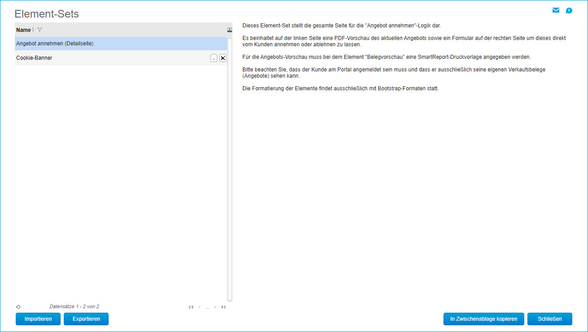588x332 pixels.
Task: Copy description with In Zwischenablage kopieren
Action: point(483,319)
